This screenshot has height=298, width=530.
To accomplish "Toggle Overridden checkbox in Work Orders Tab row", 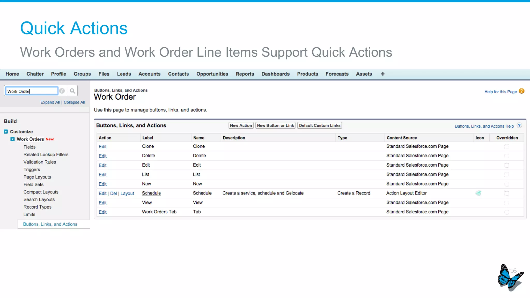I will pos(507,212).
